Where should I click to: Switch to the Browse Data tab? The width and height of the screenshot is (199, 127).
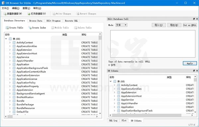tap(36, 21)
